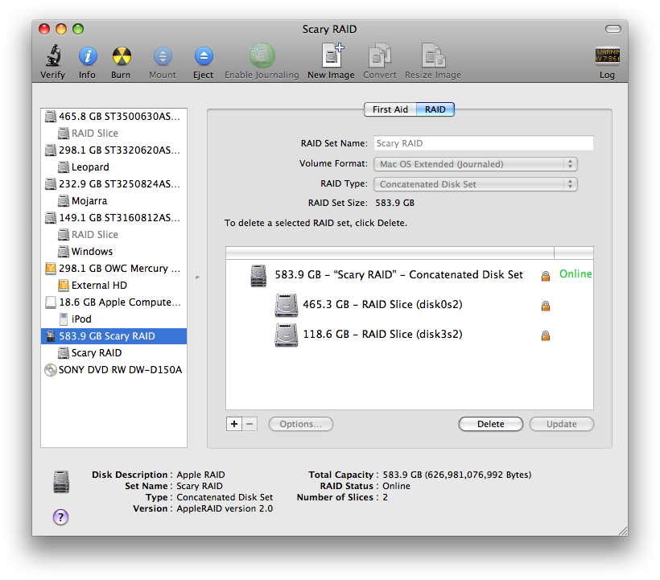Switch to the RAID tab
This screenshot has height=580, width=660.
pyautogui.click(x=435, y=109)
